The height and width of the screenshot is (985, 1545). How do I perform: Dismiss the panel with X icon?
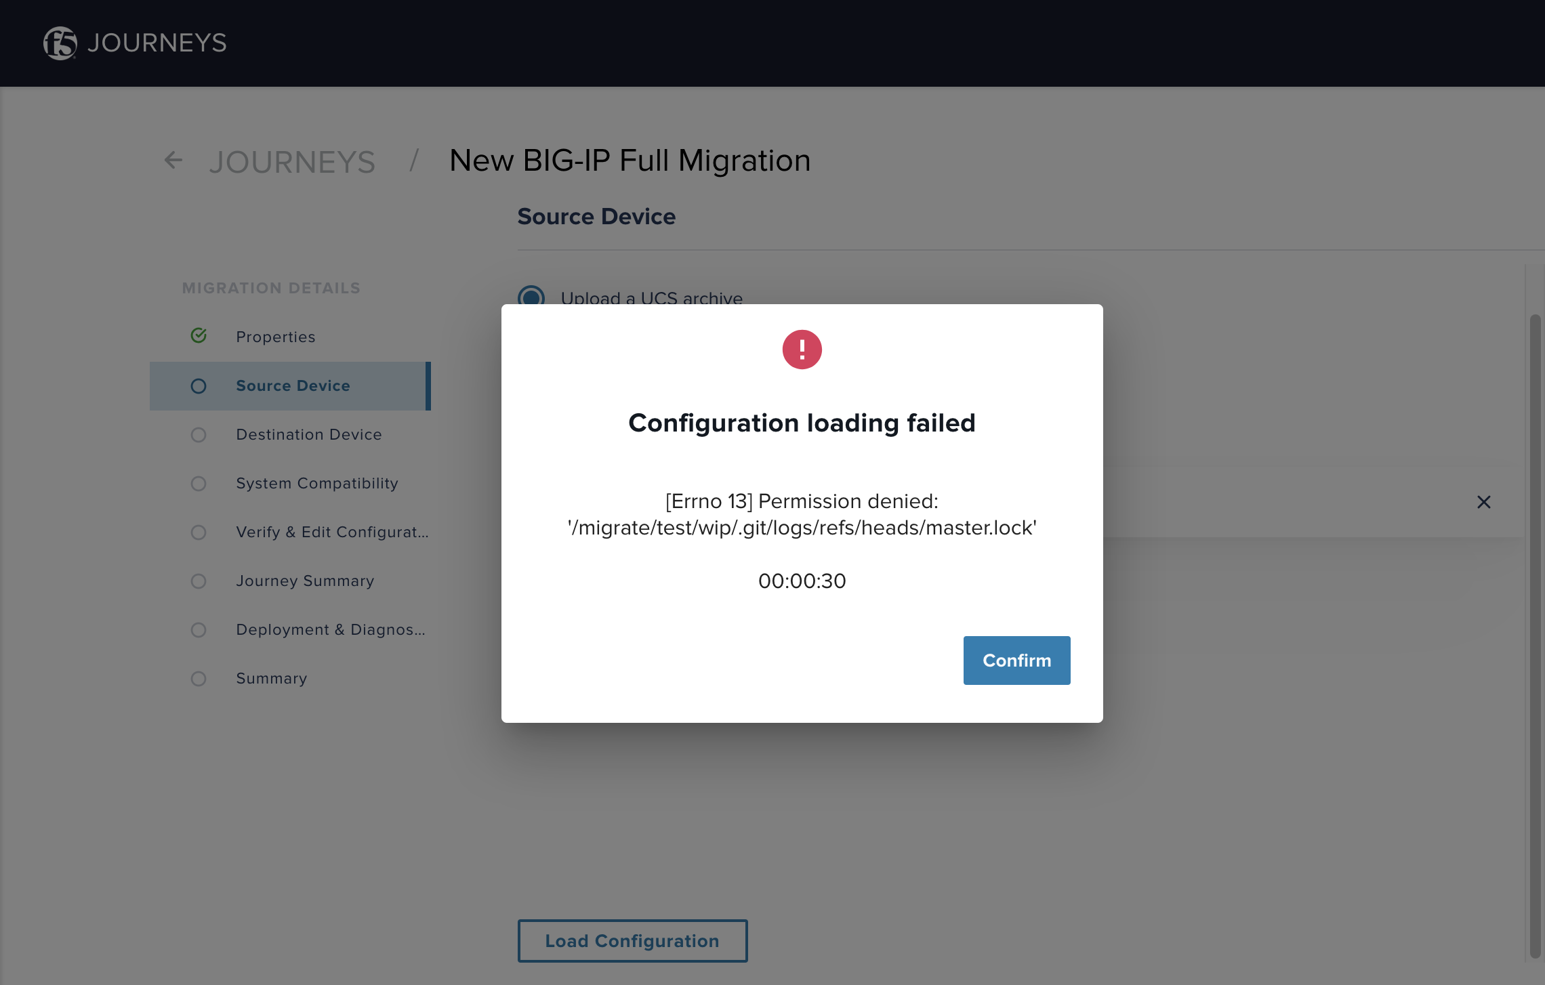pos(1483,502)
